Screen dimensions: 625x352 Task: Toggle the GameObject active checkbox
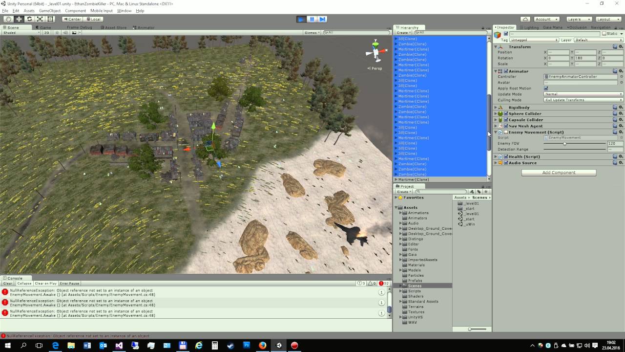pyautogui.click(x=506, y=34)
